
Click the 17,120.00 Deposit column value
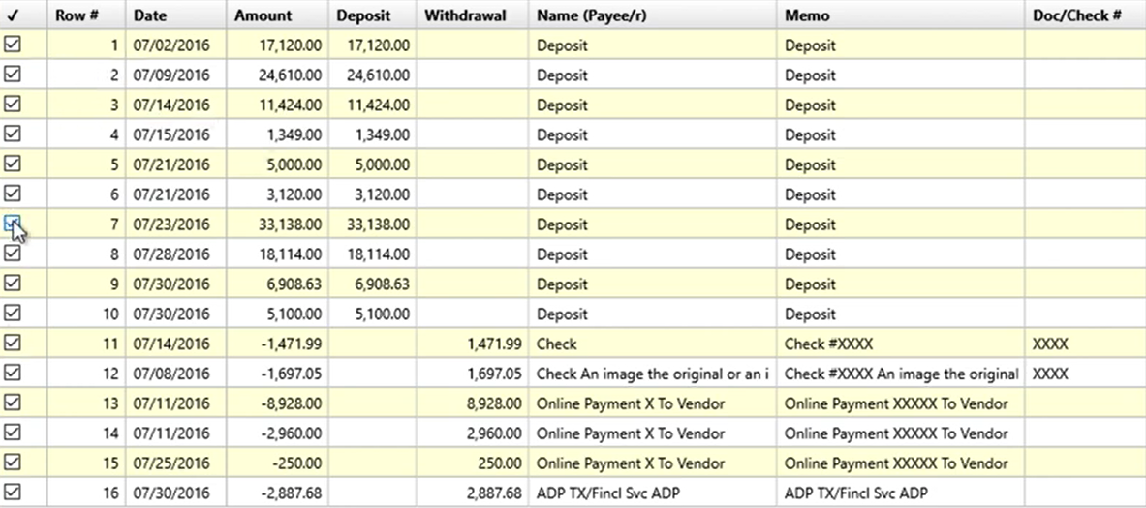tap(373, 45)
